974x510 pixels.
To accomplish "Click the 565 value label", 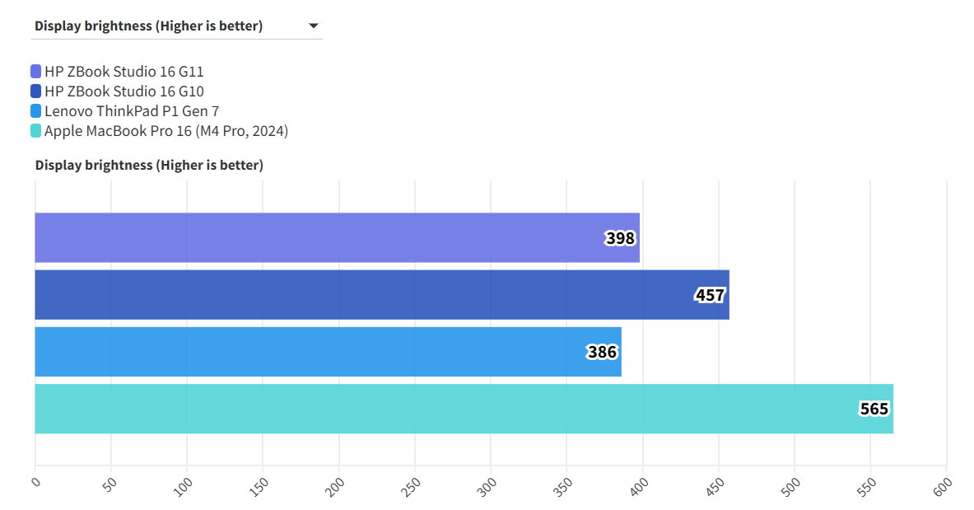I will 874,409.
